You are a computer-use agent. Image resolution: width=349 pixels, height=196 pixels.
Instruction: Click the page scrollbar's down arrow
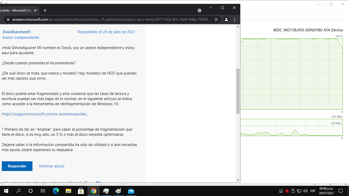238,180
